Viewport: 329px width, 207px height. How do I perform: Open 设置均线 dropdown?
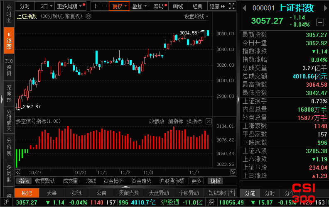pyautogui.click(x=196, y=16)
